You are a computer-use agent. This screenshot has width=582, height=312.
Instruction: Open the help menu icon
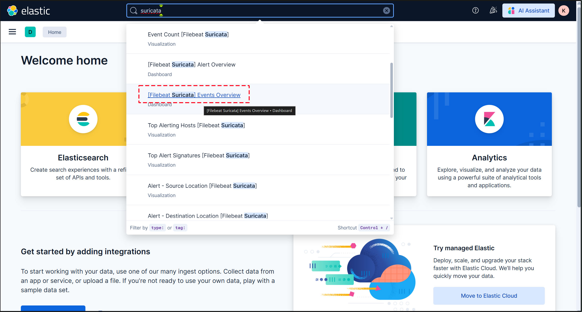click(475, 11)
